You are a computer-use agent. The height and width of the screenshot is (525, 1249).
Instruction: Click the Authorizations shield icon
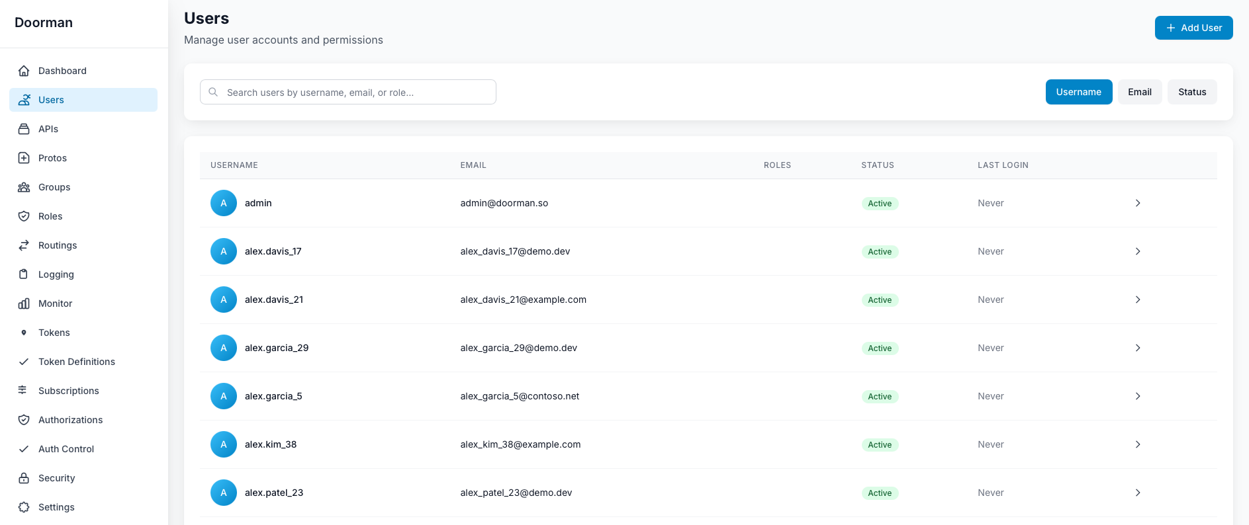[x=24, y=420]
